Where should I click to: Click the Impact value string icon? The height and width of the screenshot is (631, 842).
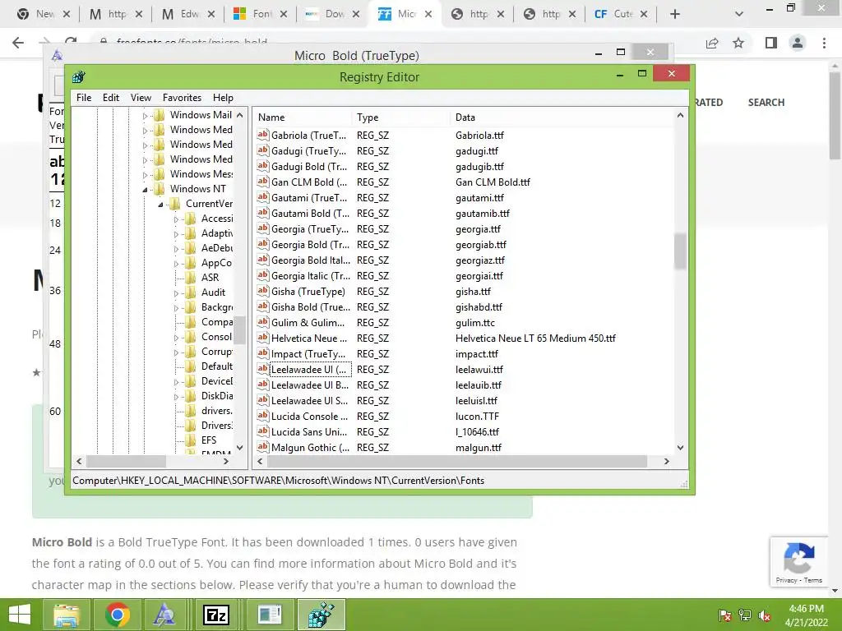click(x=262, y=353)
